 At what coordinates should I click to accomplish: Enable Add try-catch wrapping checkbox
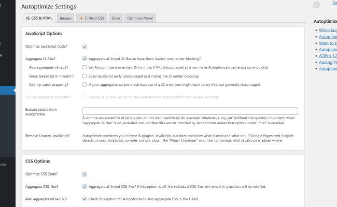point(85,85)
